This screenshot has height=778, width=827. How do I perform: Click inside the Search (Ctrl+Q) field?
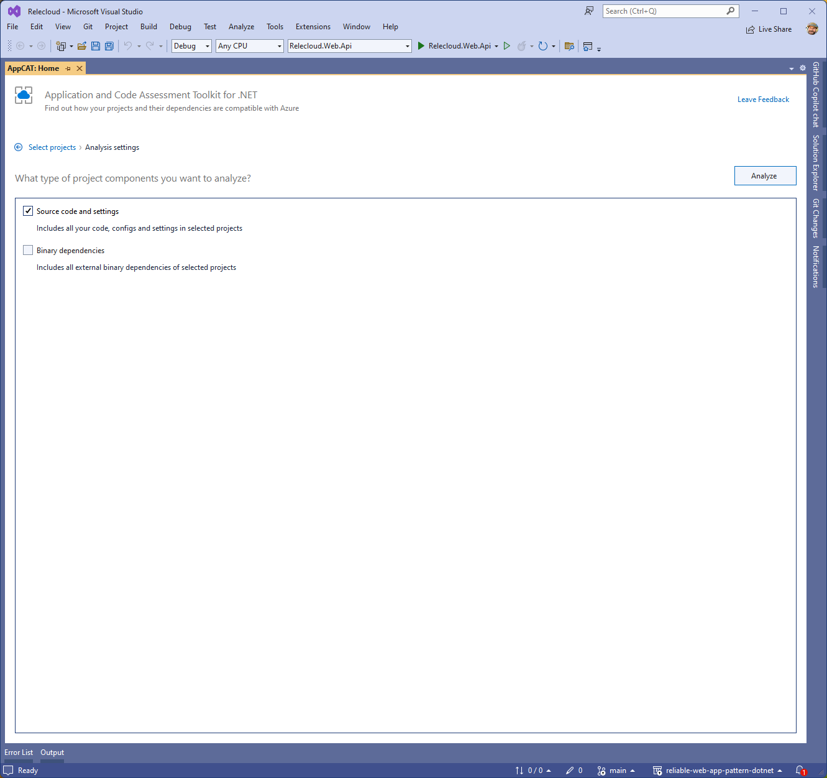(665, 11)
